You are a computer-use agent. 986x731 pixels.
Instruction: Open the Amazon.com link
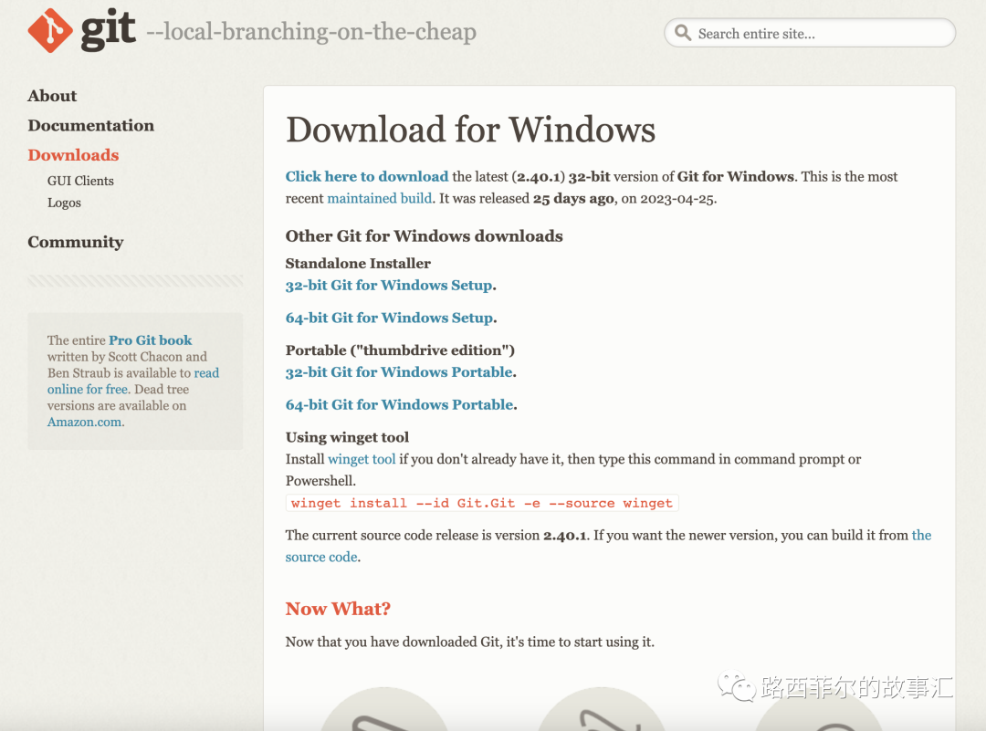click(85, 422)
